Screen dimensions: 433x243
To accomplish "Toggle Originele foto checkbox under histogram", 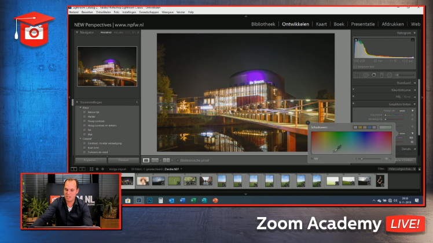I will pos(355,67).
